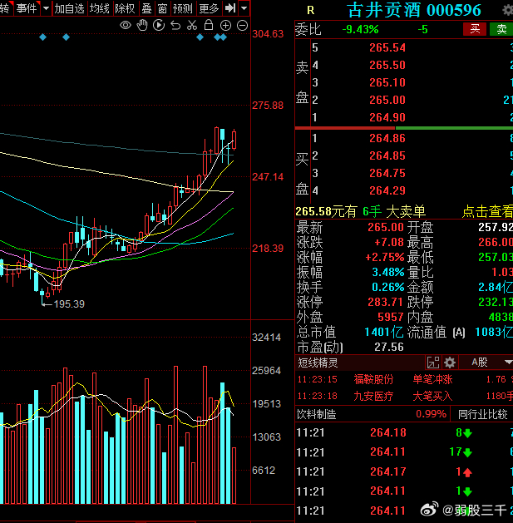This screenshot has height=523, width=513.
Task: Click the 跌停 limit-down value 232.13
Action: [496, 302]
